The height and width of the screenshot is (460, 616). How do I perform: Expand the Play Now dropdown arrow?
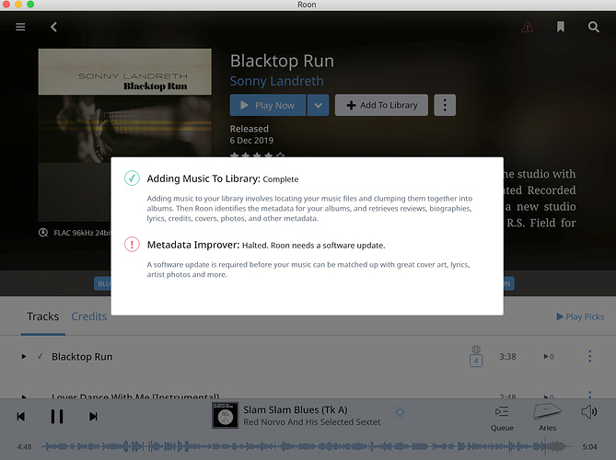[319, 105]
